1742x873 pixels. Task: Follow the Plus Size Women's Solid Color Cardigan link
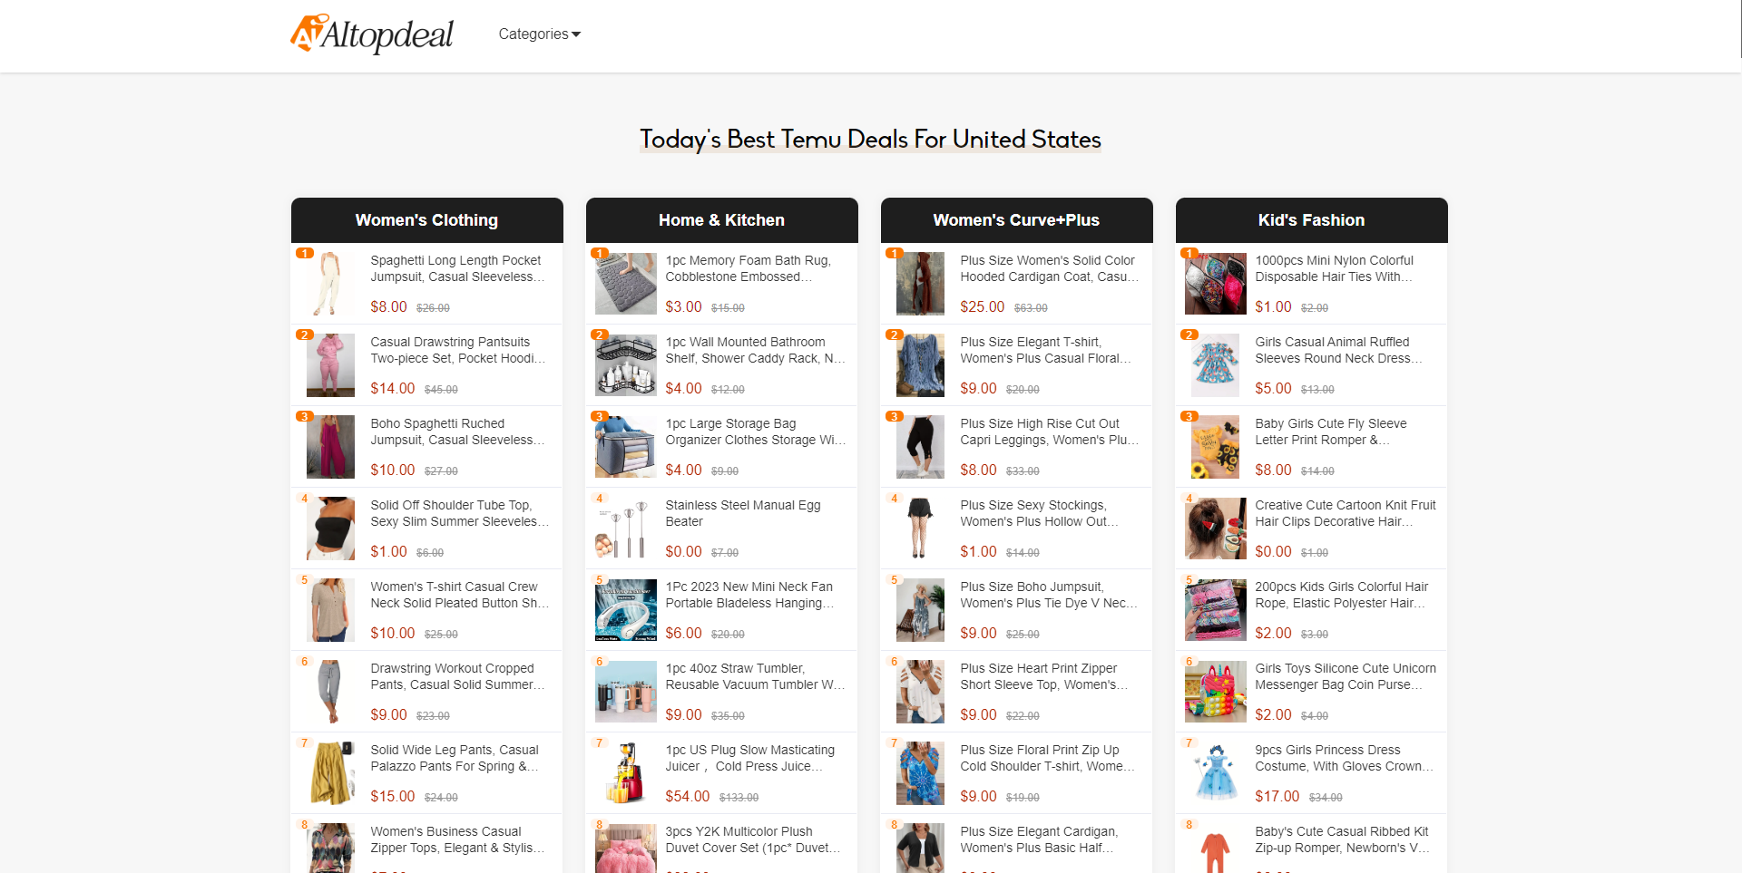pyautogui.click(x=1049, y=268)
